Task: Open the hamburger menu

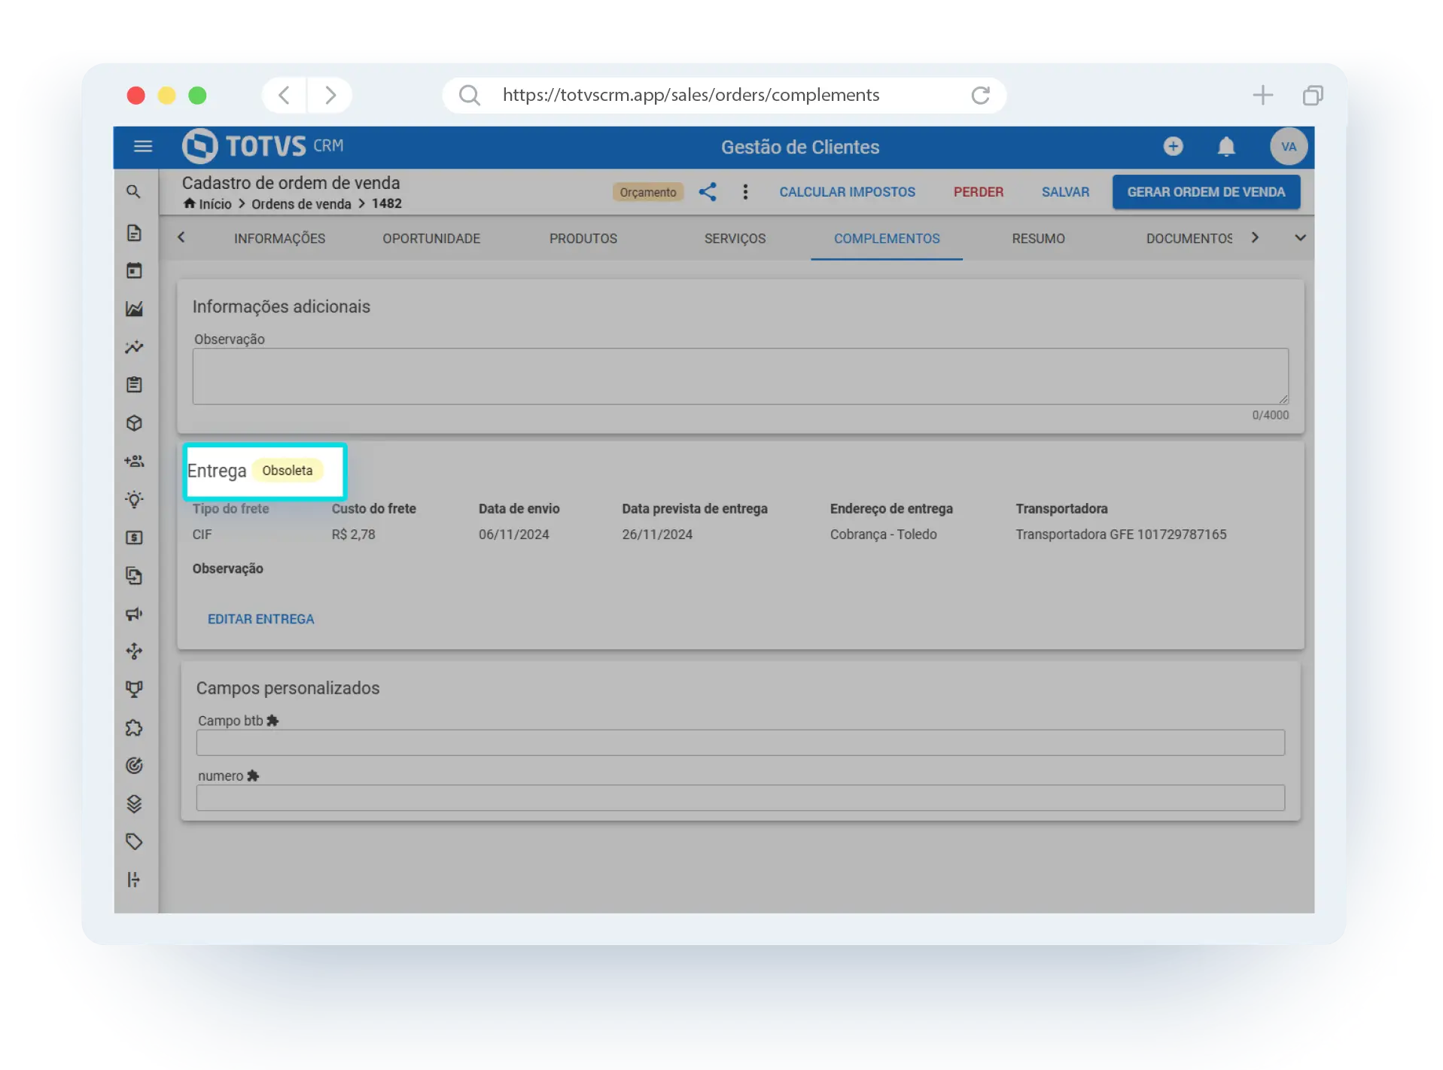Action: [143, 146]
